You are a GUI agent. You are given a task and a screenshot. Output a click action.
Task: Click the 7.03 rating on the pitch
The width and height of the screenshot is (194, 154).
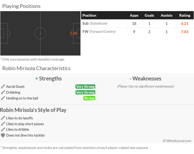point(74,33)
